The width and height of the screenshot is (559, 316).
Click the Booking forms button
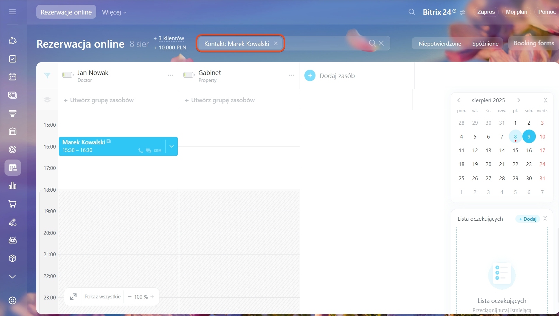pyautogui.click(x=533, y=43)
